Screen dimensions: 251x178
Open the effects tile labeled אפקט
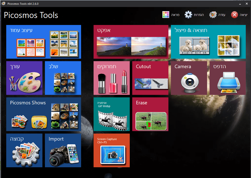click(x=131, y=42)
